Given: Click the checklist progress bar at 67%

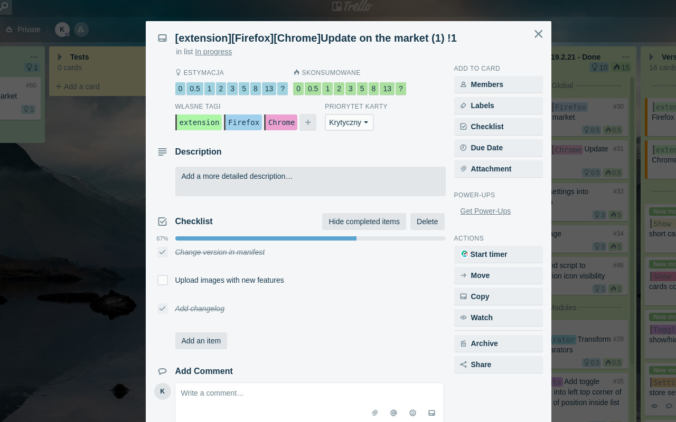Looking at the screenshot, I should coord(310,238).
